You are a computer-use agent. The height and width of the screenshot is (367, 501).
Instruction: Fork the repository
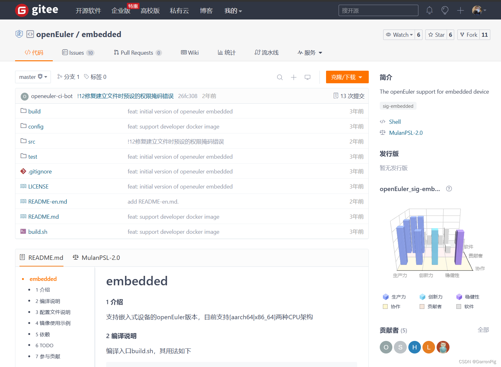tap(468, 35)
